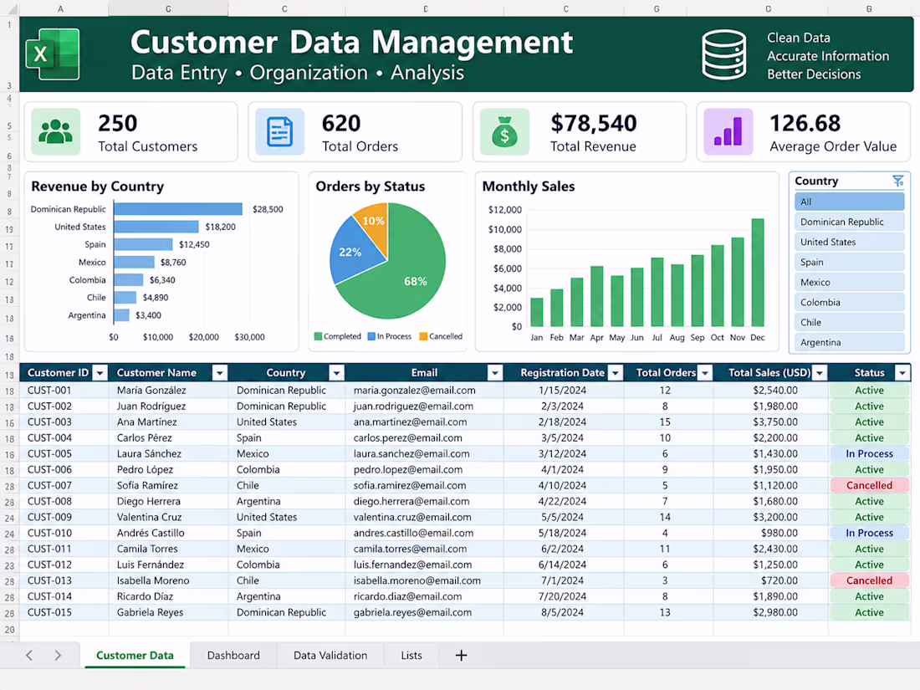This screenshot has width=920, height=690.
Task: Open Country column filter dropdown
Action: coord(337,372)
